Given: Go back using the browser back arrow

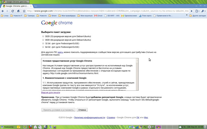Looking at the screenshot, I should click(3, 11).
